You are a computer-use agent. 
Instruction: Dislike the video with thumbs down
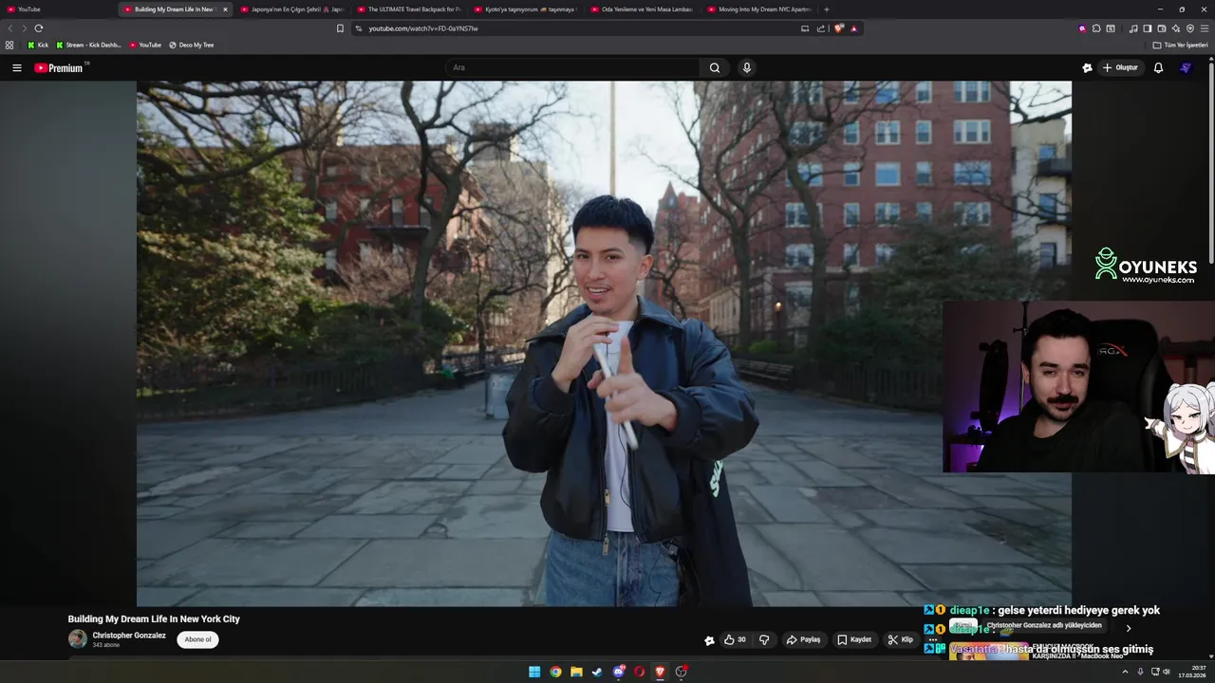(764, 639)
